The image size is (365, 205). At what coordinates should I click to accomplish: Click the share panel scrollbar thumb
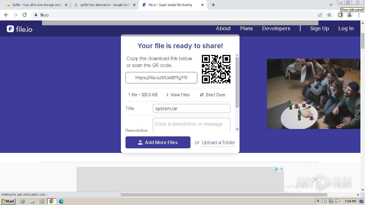[x=237, y=83]
